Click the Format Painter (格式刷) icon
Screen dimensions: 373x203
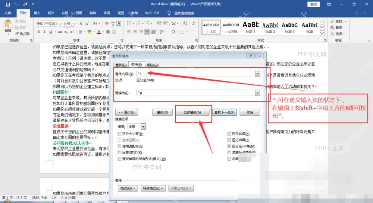[17, 34]
